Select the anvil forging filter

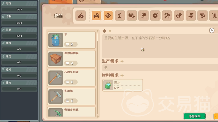(191, 16)
